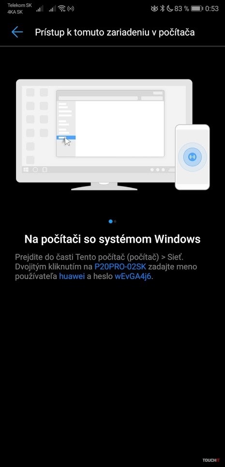Tap the do-not-disturb moon icon
This screenshot has height=467, width=225.
170,8
